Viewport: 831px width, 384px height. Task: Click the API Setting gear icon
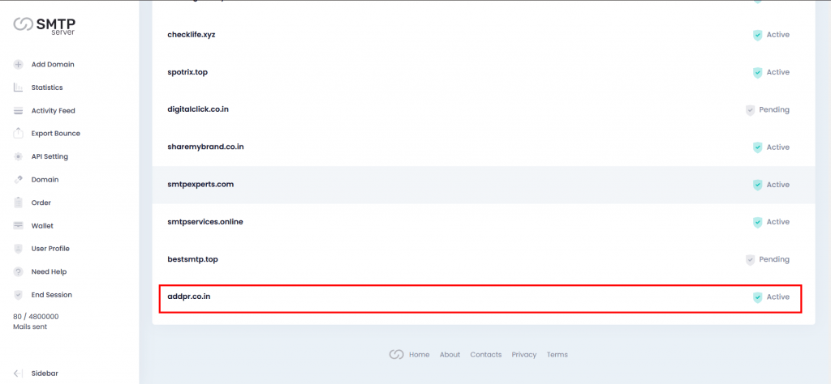19,156
